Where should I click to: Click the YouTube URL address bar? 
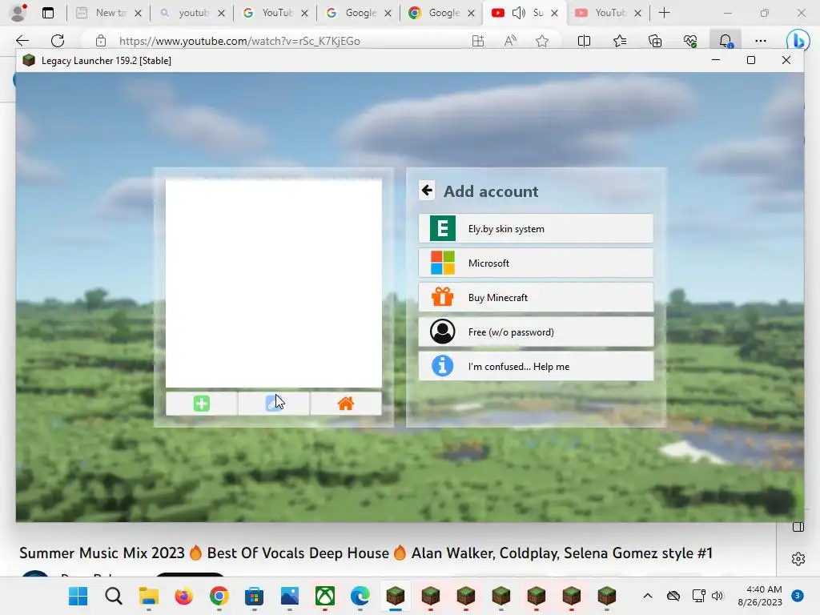[239, 41]
